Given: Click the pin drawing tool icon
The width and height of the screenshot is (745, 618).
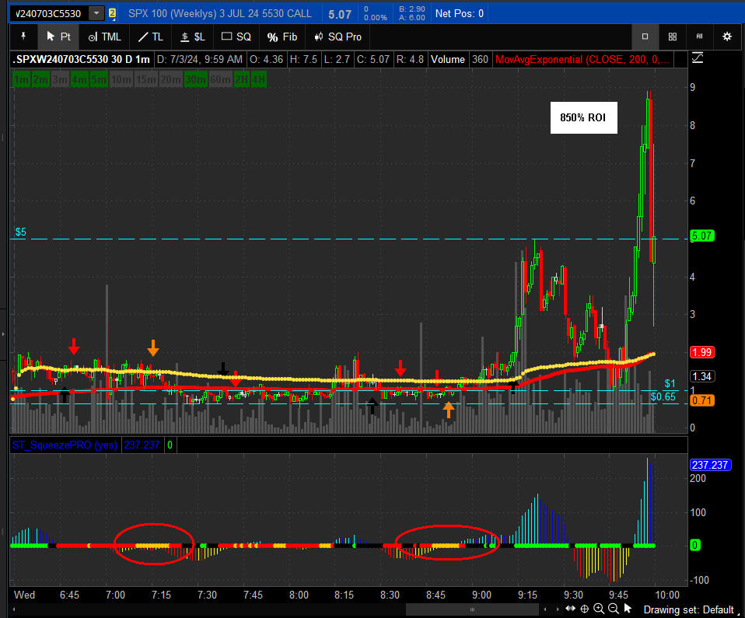Looking at the screenshot, I should pyautogui.click(x=23, y=37).
